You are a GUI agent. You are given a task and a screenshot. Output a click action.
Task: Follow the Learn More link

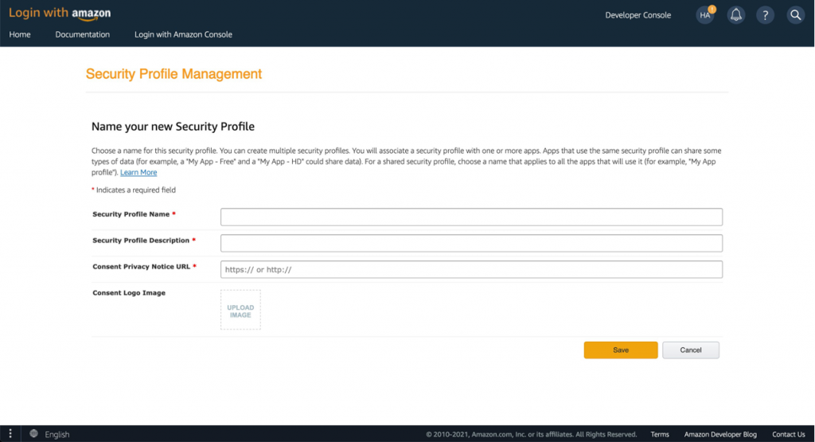(138, 172)
